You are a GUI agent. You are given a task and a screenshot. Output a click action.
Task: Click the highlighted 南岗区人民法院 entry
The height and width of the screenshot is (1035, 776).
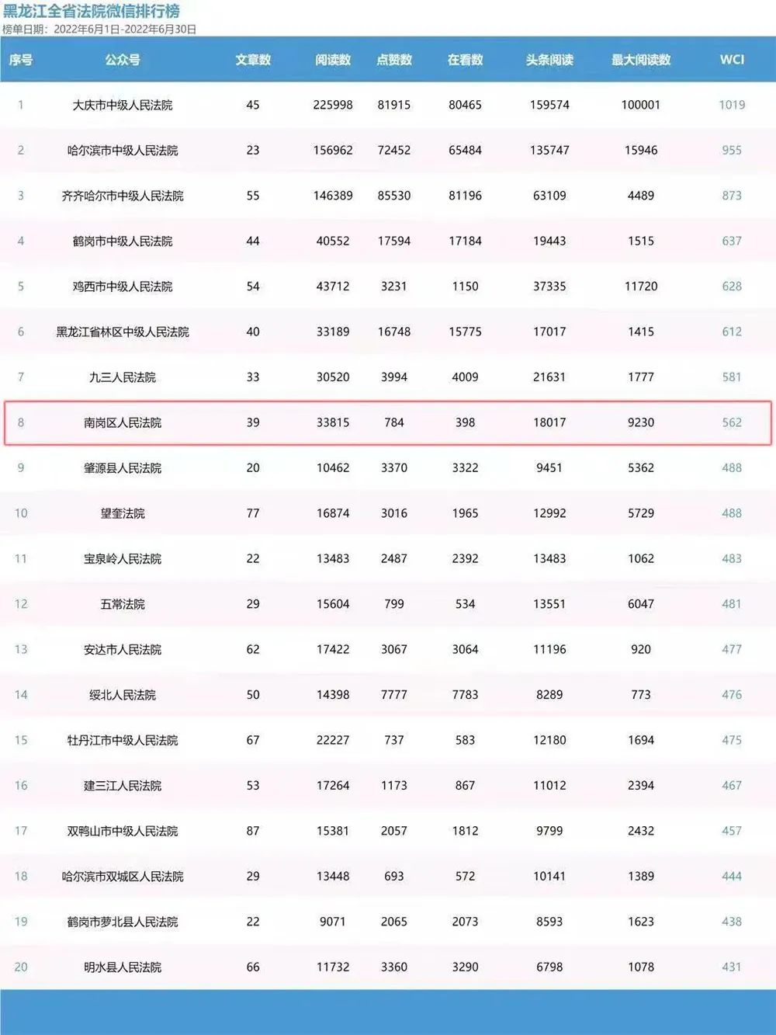123,422
